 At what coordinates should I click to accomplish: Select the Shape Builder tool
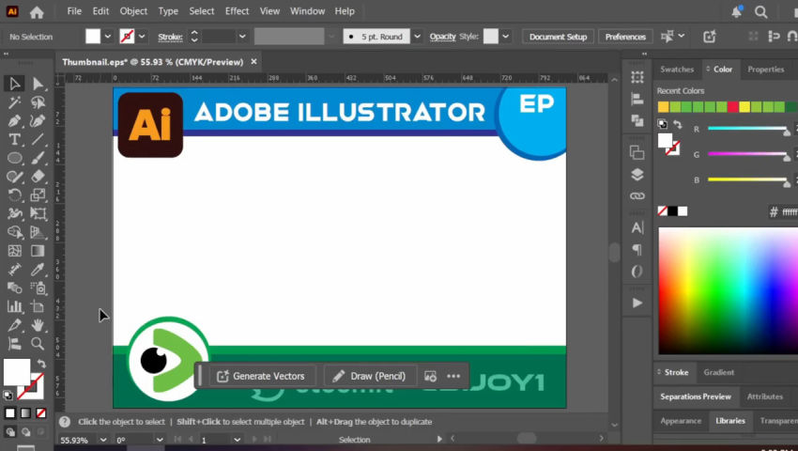tap(15, 232)
